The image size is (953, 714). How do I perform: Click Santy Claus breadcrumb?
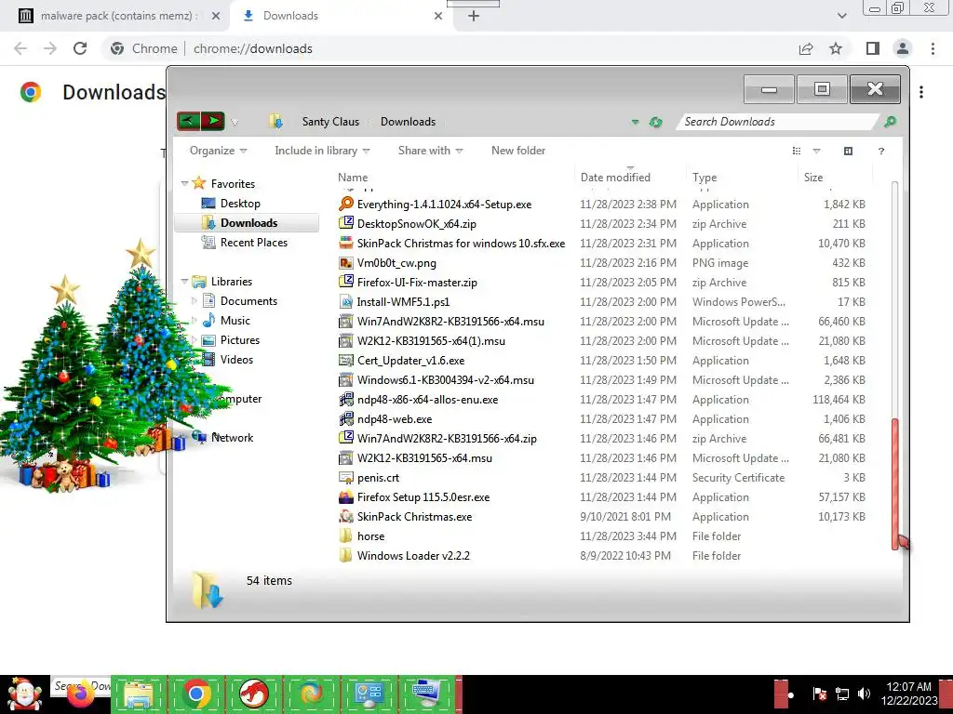(330, 122)
